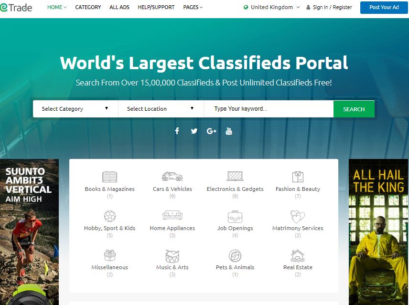
Task: Open the Books & Magazines category link
Action: (109, 189)
